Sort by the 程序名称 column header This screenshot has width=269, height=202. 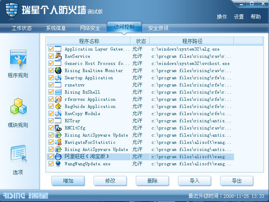tap(89, 41)
